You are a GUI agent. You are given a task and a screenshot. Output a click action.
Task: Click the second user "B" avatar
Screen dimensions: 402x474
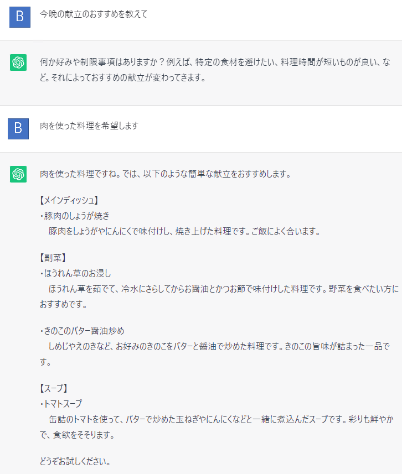pos(18,128)
